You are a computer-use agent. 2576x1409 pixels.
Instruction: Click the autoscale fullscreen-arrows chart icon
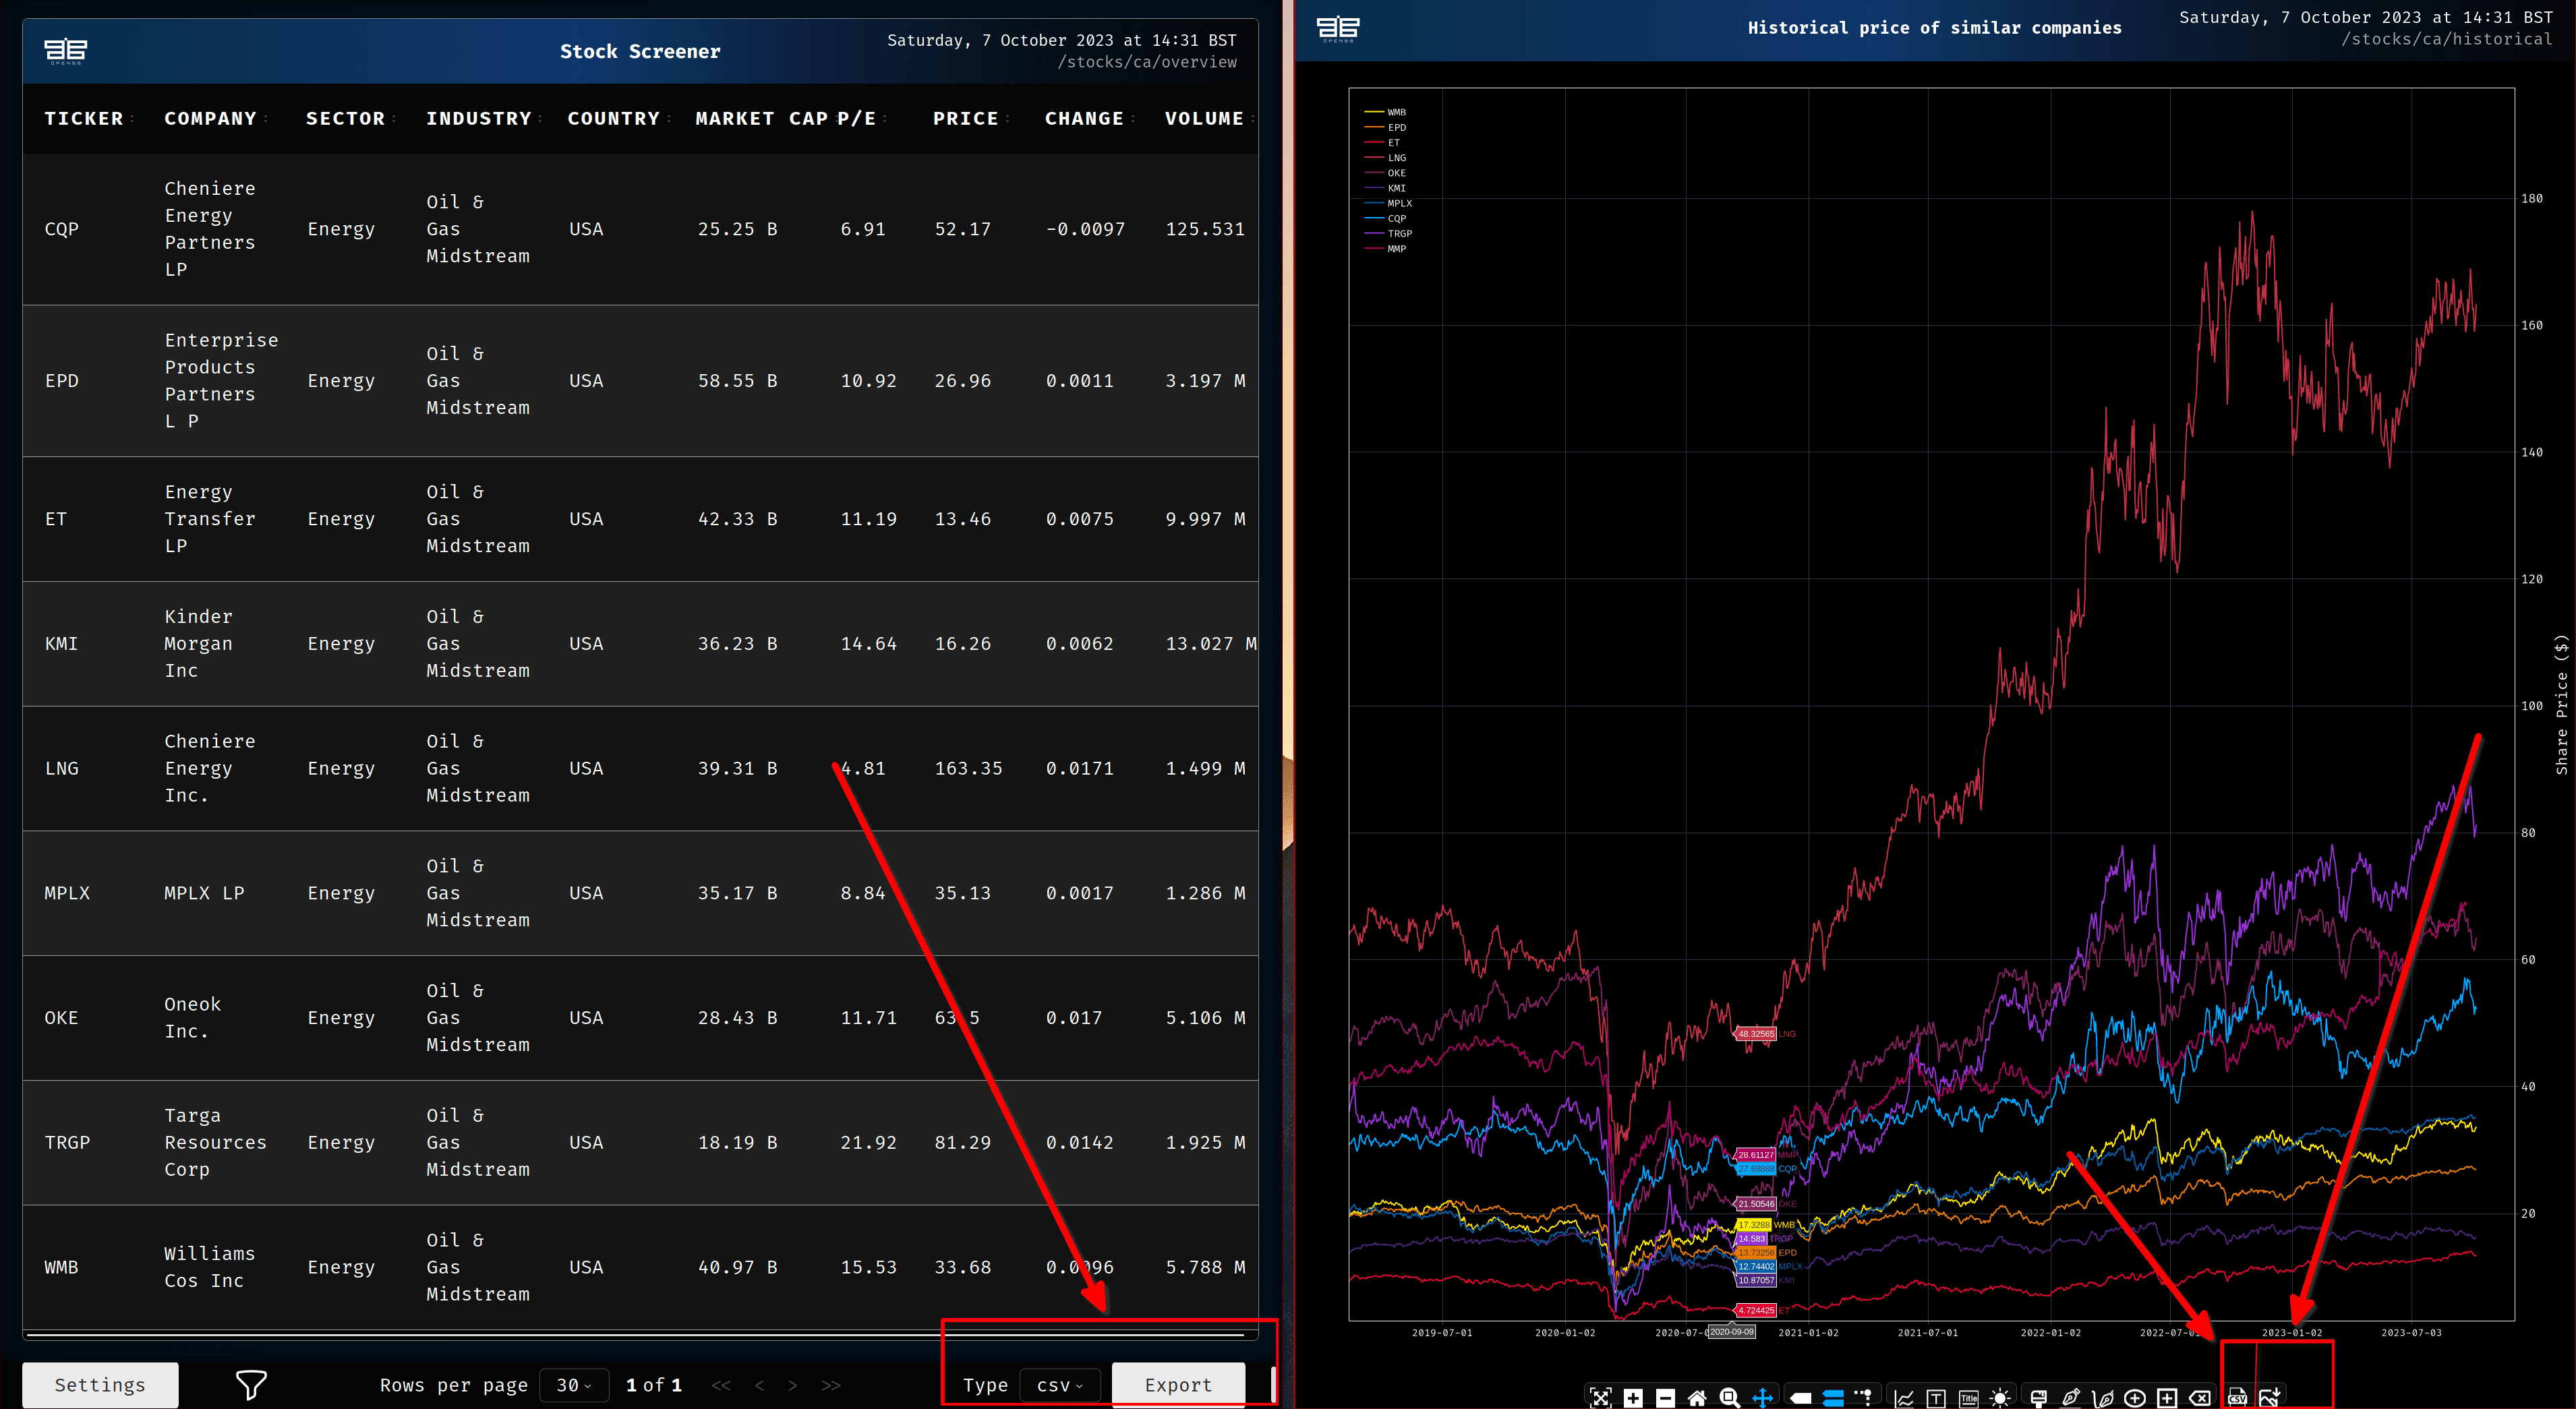(x=1600, y=1397)
